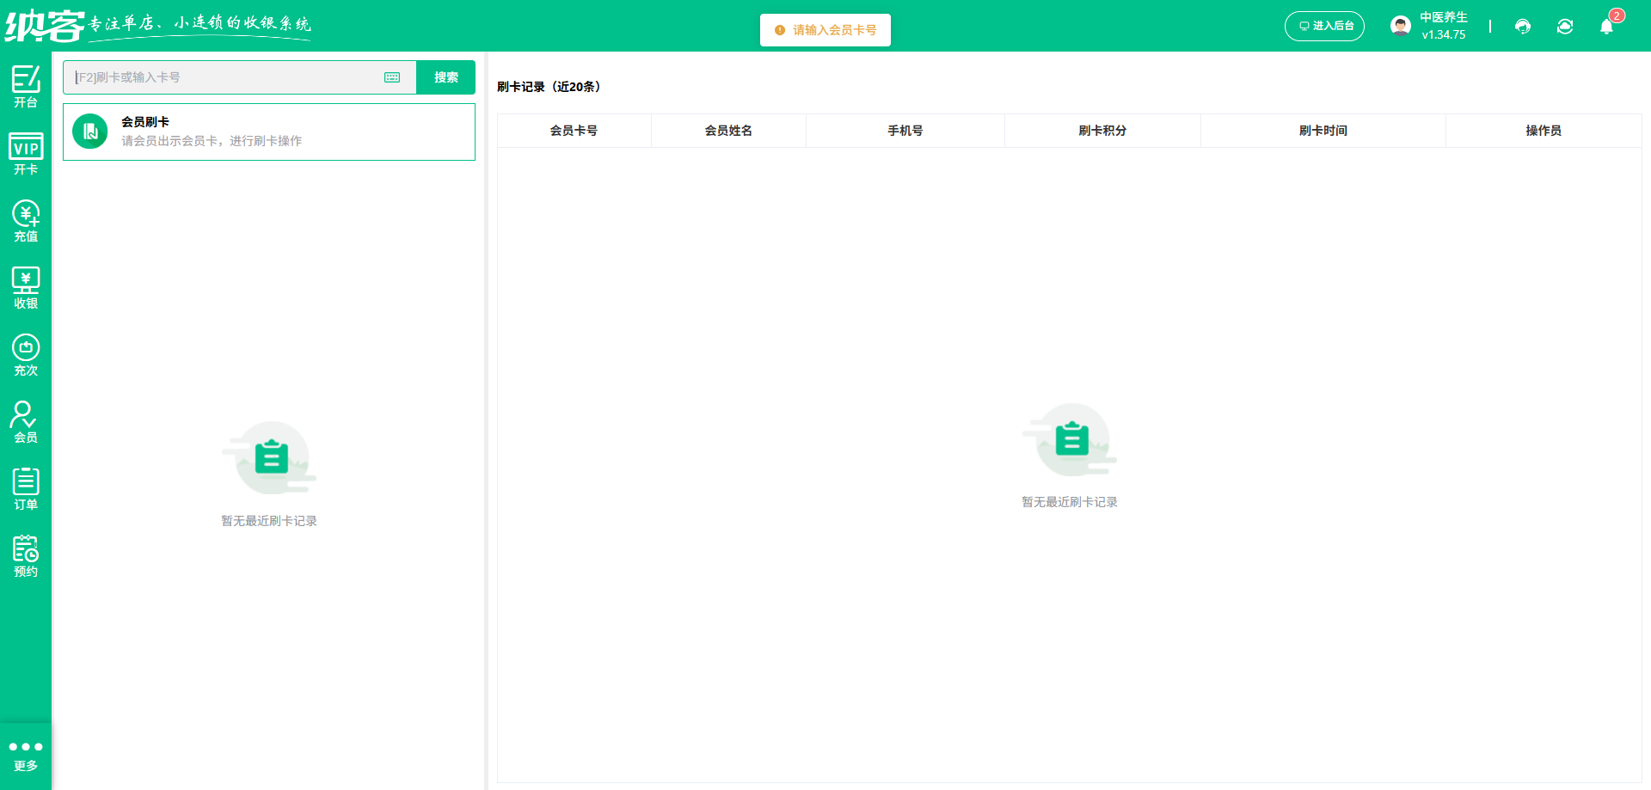
Task: Go to the 充值 recharge page
Action: point(26,221)
